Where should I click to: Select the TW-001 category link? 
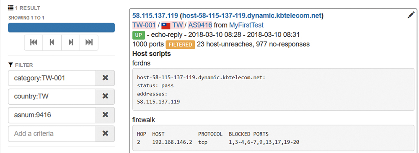(144, 25)
